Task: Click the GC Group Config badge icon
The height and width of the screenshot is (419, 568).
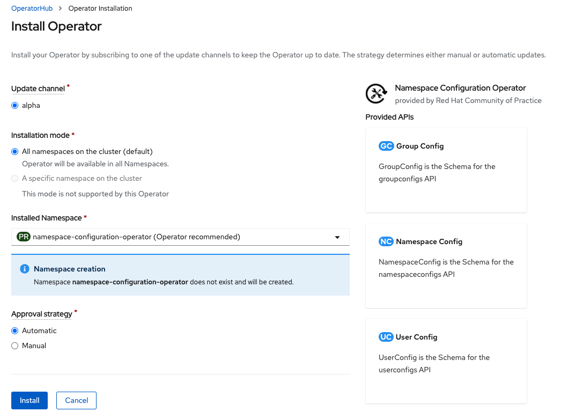Action: pyautogui.click(x=386, y=146)
